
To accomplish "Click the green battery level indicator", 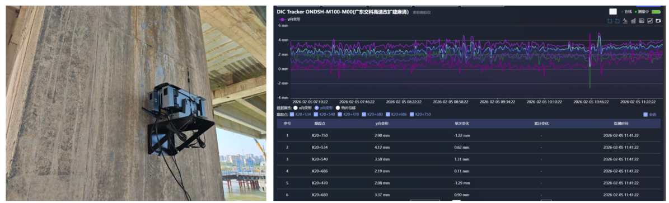I will coord(656,12).
